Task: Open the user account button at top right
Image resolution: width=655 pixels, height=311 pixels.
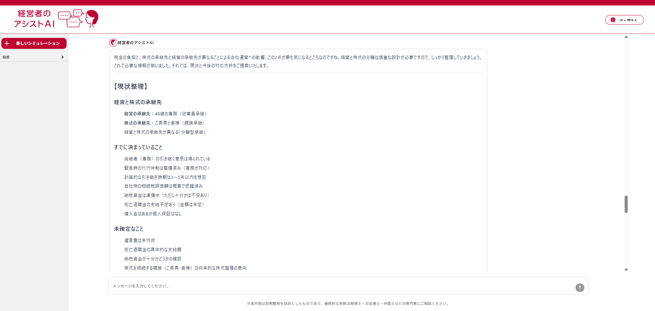Action: coord(624,20)
